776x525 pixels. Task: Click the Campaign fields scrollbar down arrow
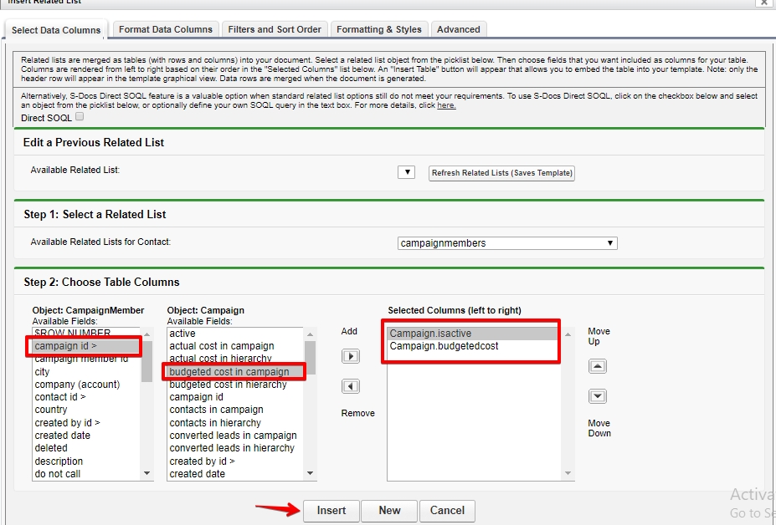310,473
